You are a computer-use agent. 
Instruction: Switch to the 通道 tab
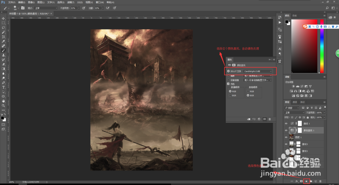(295, 102)
